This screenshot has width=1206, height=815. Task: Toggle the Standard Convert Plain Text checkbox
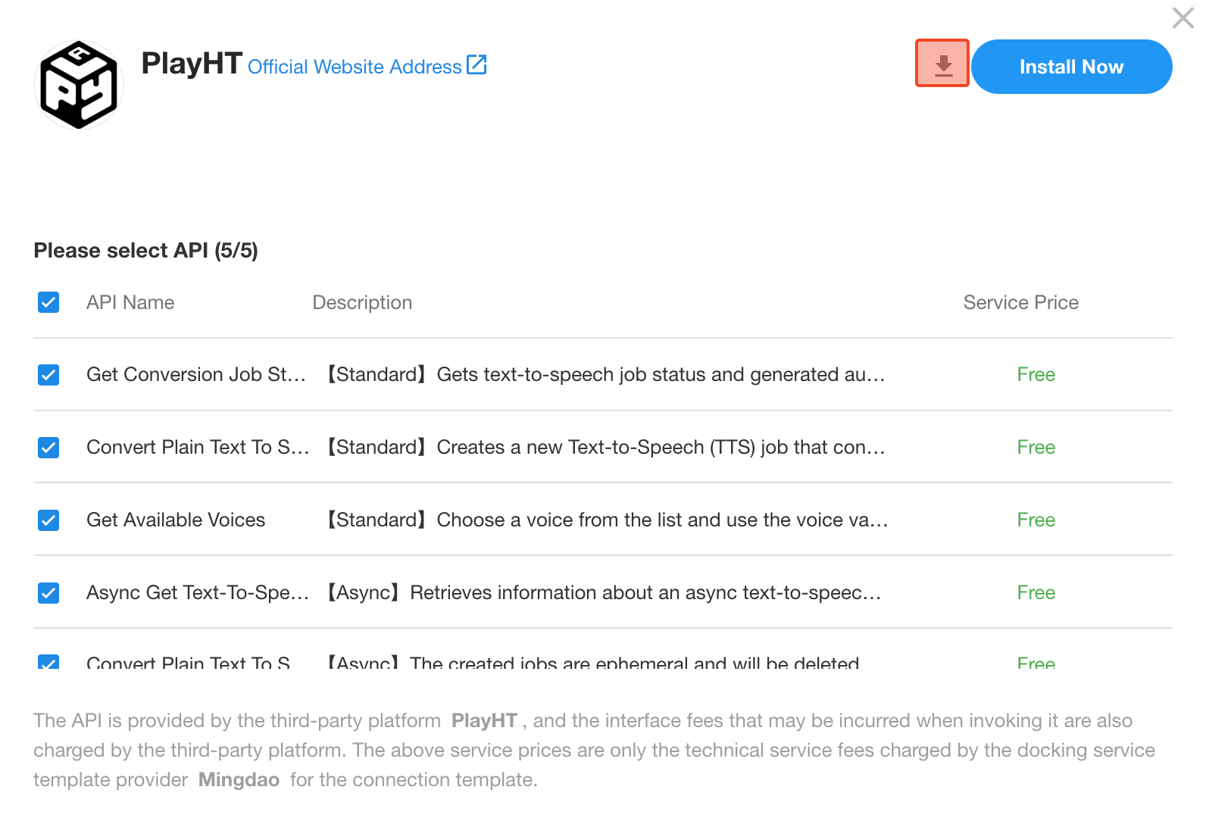coord(48,448)
